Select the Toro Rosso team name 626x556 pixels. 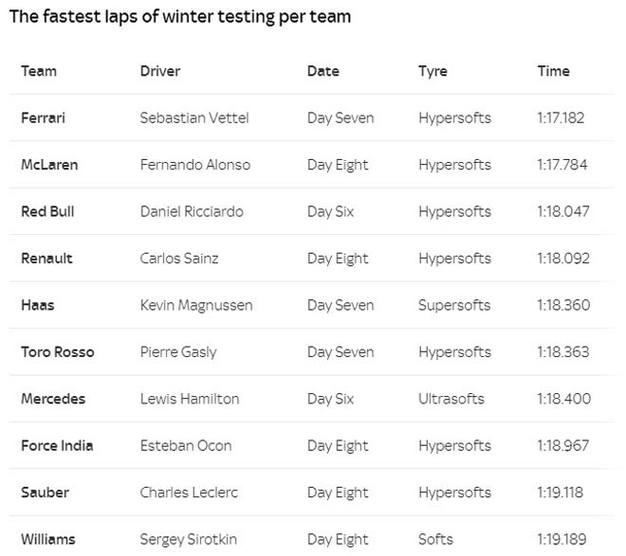[58, 352]
